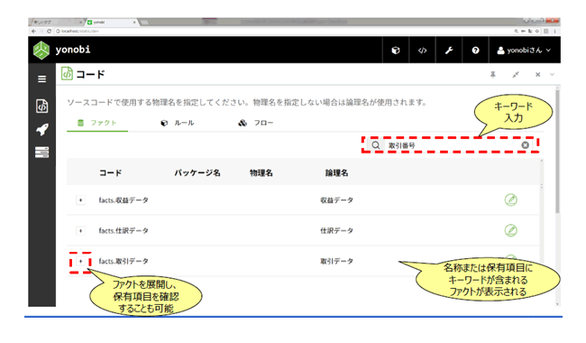Click the コード column header

[x=110, y=172]
